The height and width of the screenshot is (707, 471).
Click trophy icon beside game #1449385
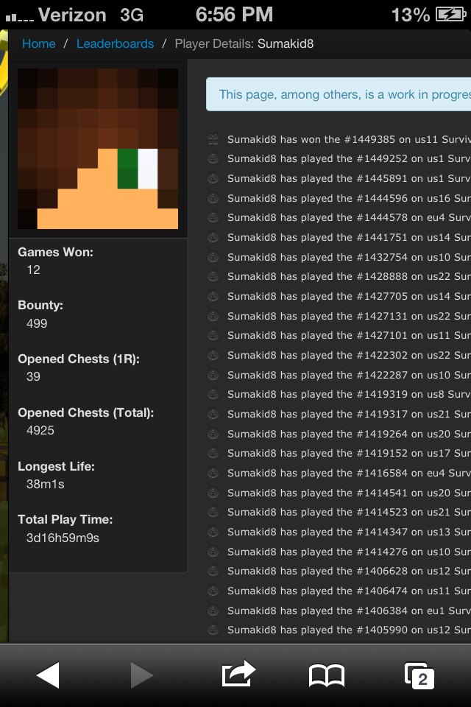coord(213,139)
